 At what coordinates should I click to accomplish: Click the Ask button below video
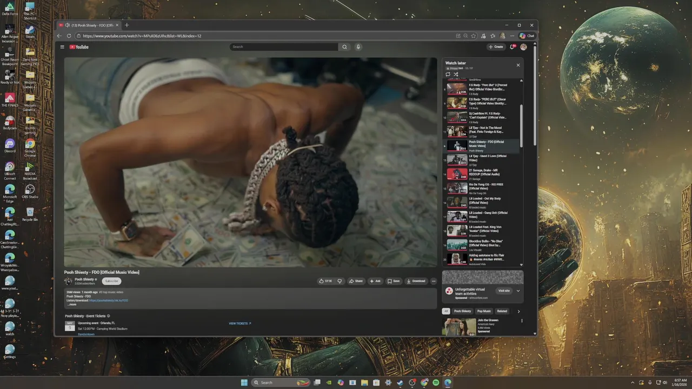click(375, 281)
